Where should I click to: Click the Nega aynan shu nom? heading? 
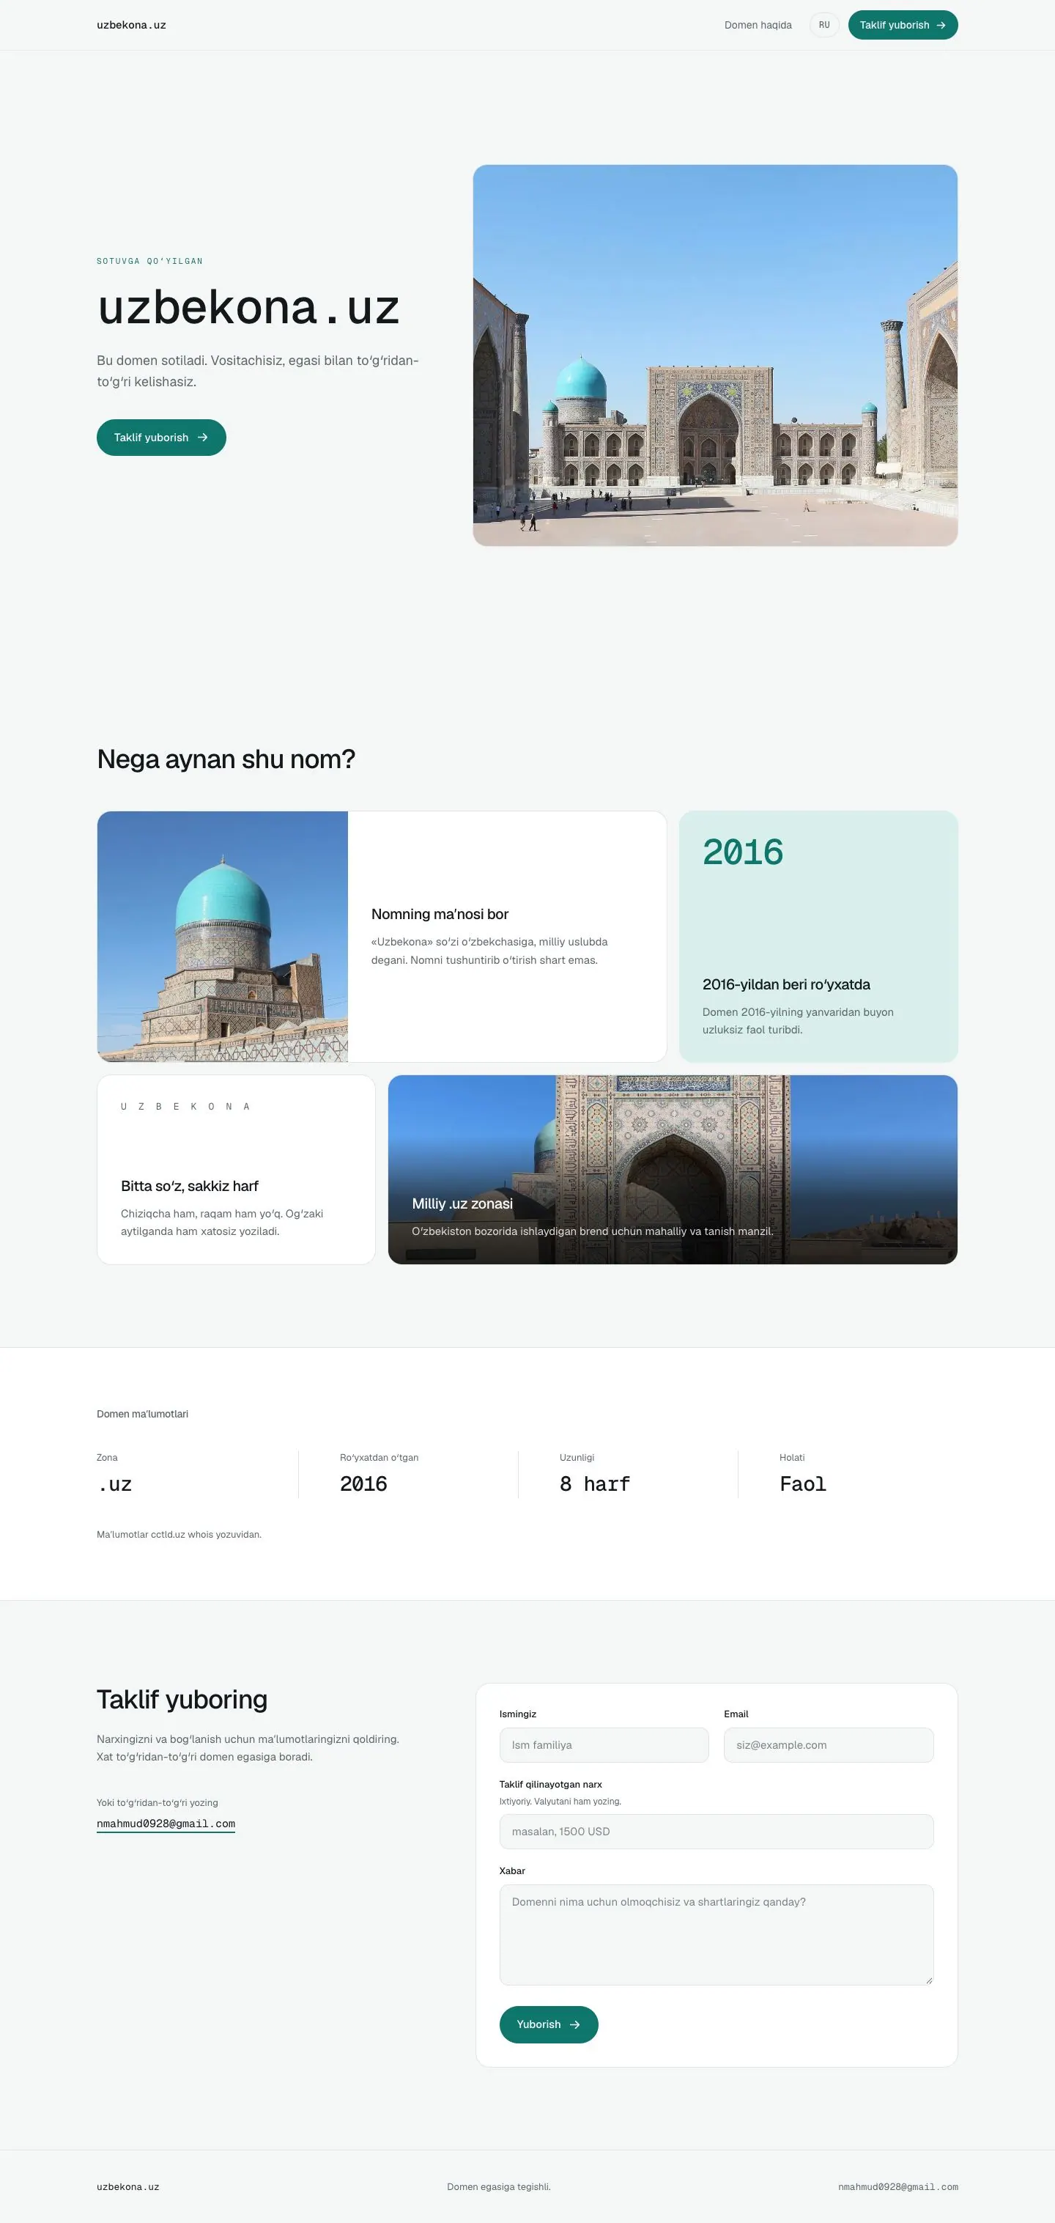[x=226, y=759]
